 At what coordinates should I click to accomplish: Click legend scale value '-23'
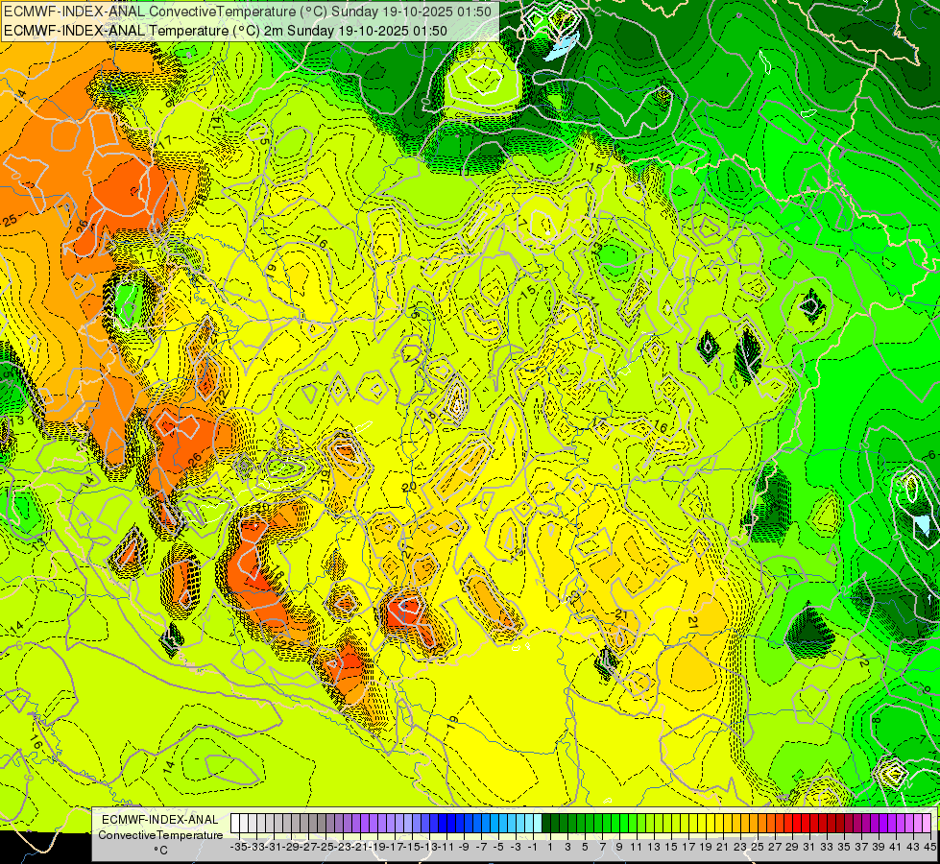coord(344,847)
